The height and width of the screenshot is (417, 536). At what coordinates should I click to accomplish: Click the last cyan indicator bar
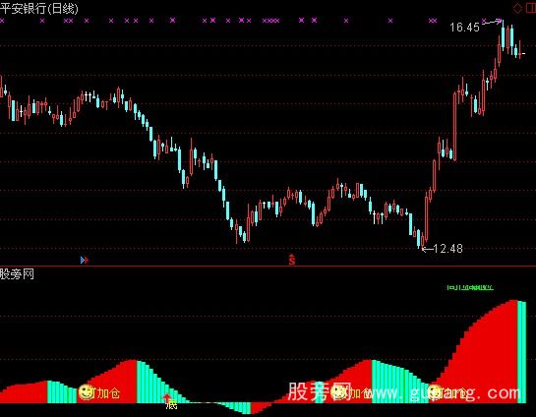pyautogui.click(x=521, y=352)
